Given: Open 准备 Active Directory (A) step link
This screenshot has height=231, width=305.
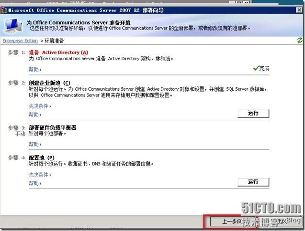Looking at the screenshot, I should pos(58,52).
